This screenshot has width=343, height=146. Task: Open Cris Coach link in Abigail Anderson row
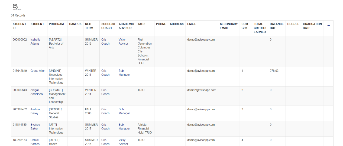pos(105,92)
